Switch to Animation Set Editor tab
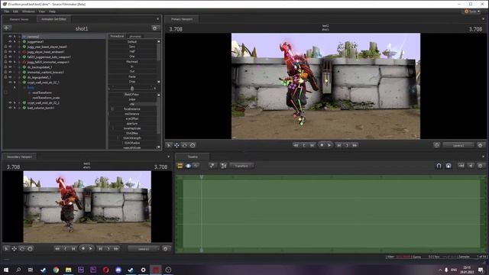This screenshot has width=489, height=275. click(53, 19)
